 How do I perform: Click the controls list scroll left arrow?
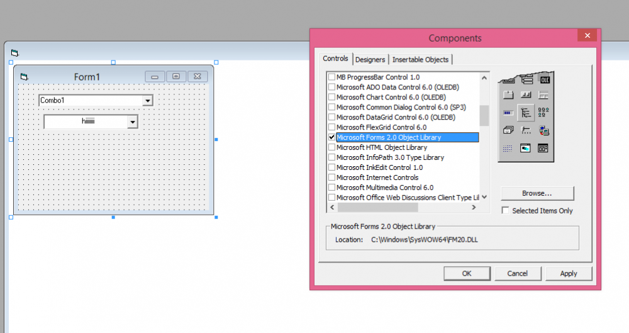tap(331, 207)
